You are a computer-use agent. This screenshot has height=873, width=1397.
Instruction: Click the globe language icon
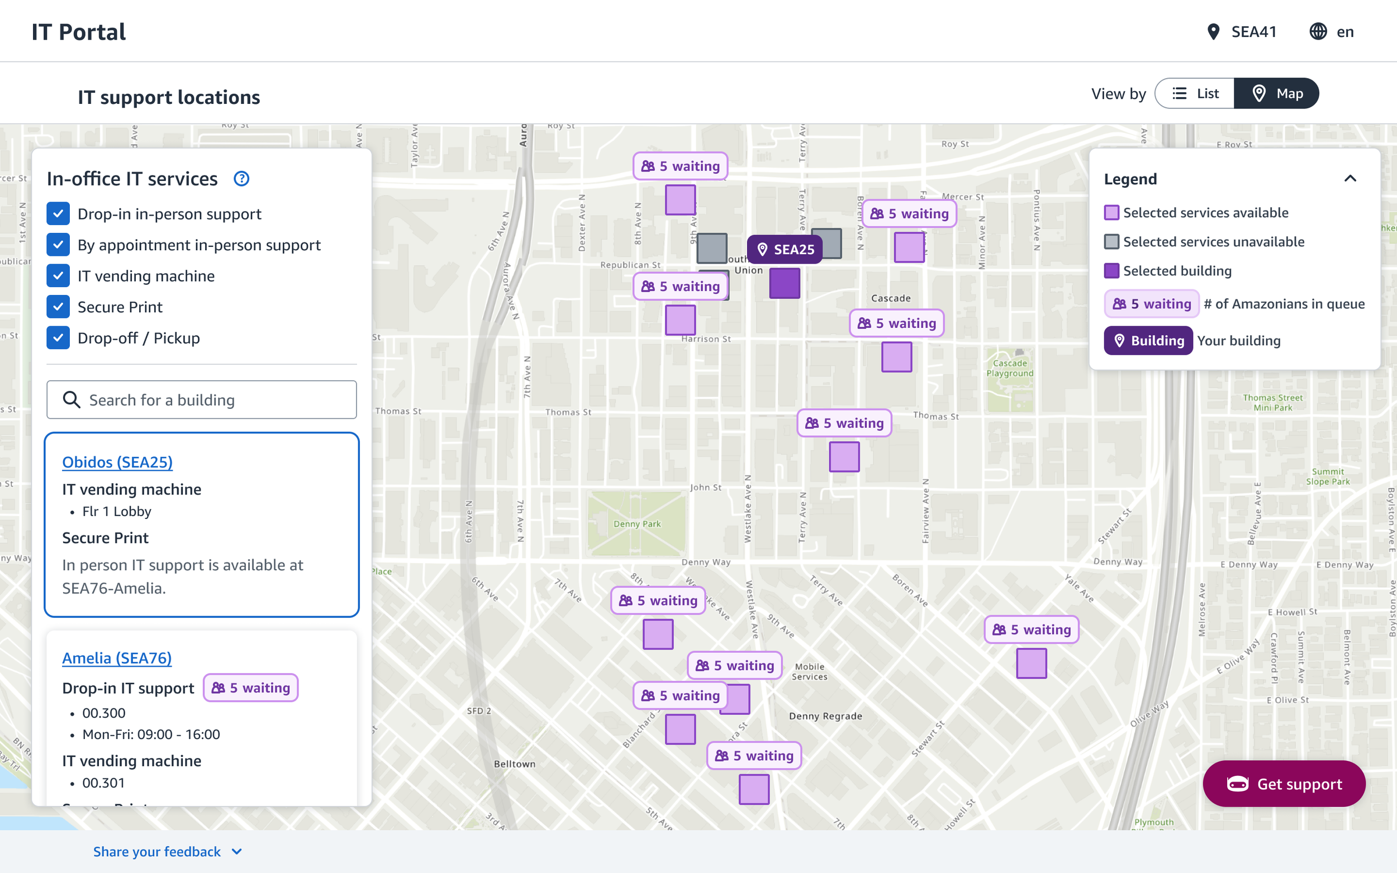coord(1318,32)
